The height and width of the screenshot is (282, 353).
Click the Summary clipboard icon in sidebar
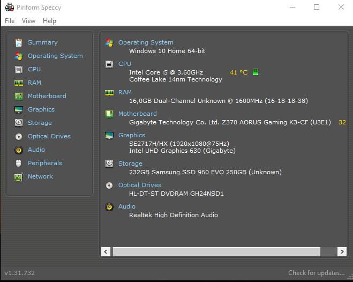point(19,42)
